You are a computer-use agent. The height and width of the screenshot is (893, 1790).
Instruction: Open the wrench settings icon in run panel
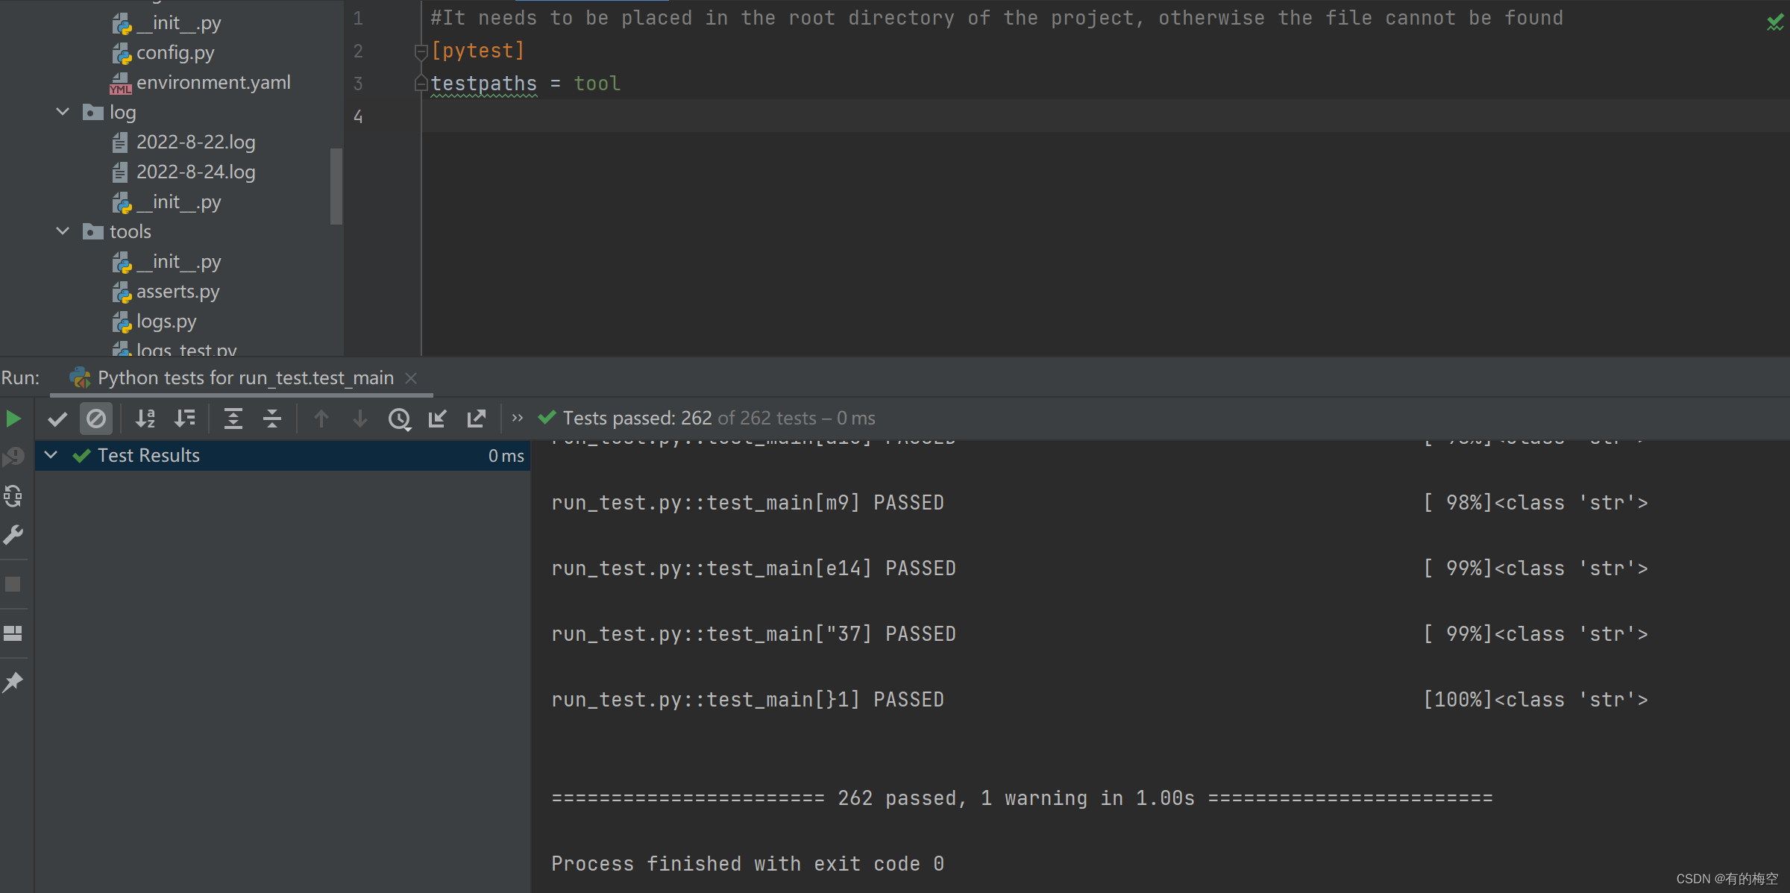pos(13,535)
